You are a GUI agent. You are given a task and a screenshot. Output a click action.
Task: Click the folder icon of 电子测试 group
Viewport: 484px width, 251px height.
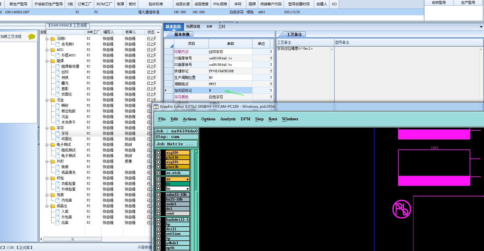click(53, 145)
